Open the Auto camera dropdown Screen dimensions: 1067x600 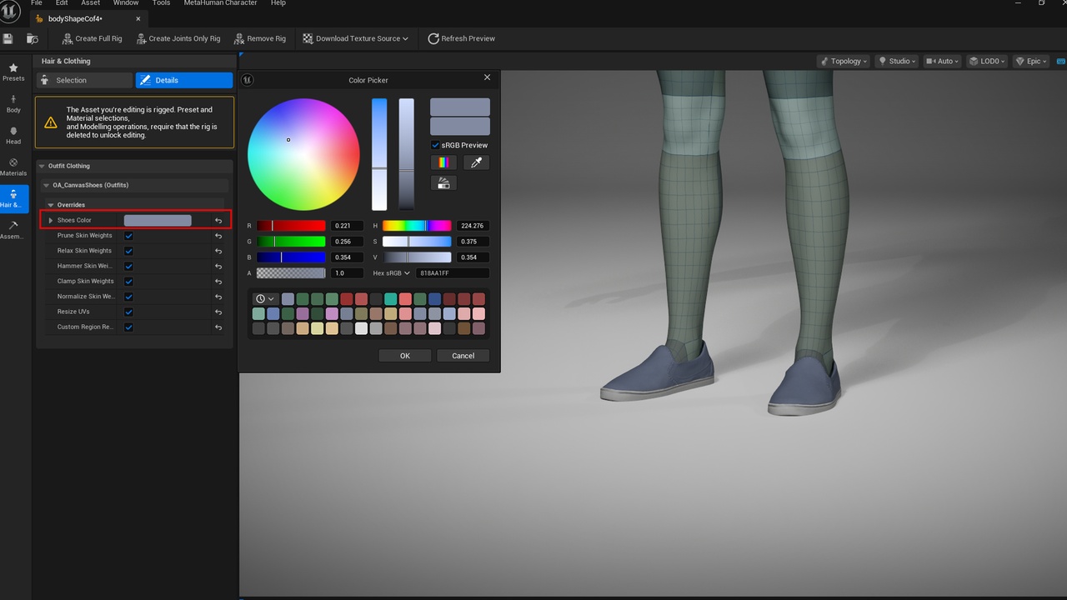pos(942,61)
